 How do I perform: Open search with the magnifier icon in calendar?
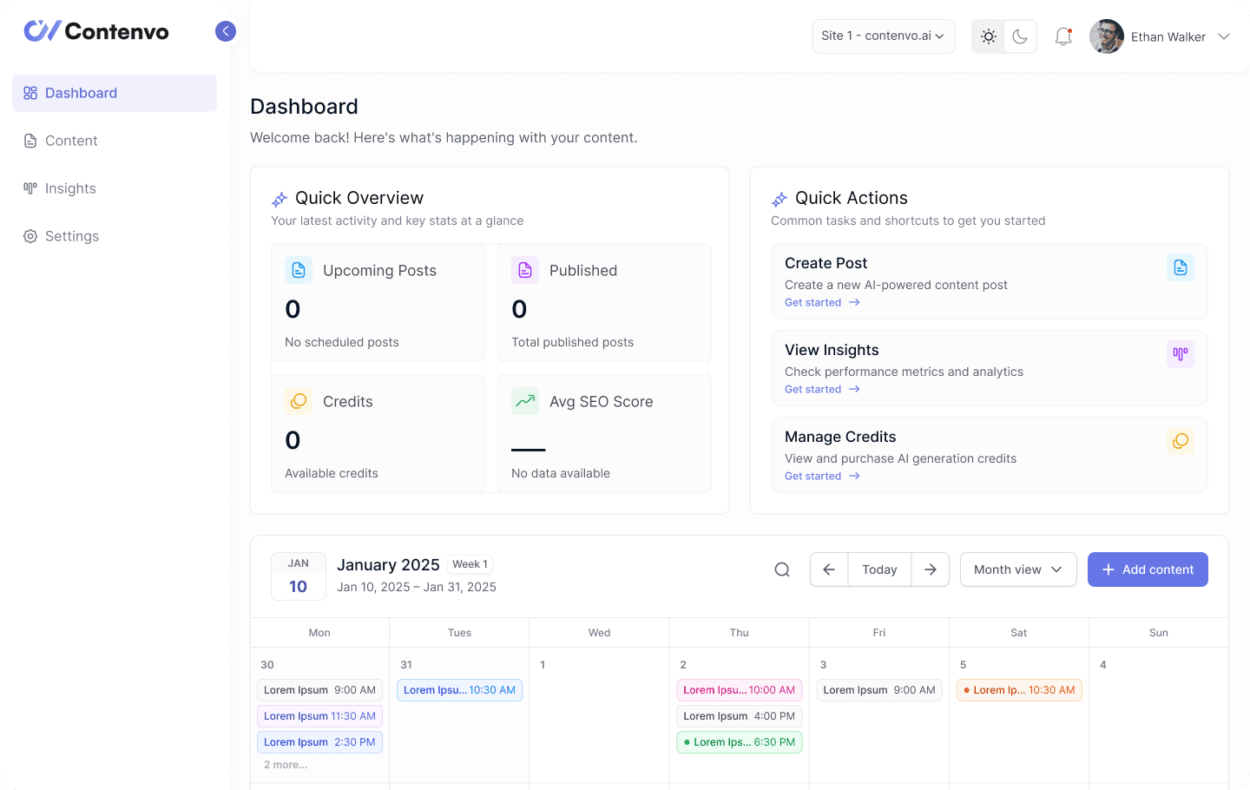(782, 569)
